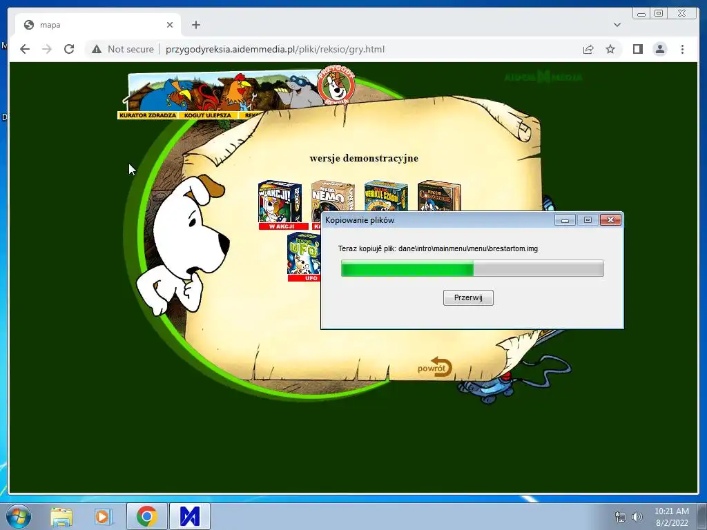Image resolution: width=707 pixels, height=530 pixels.
Task: Bookmark this page with the star icon
Action: pos(610,49)
